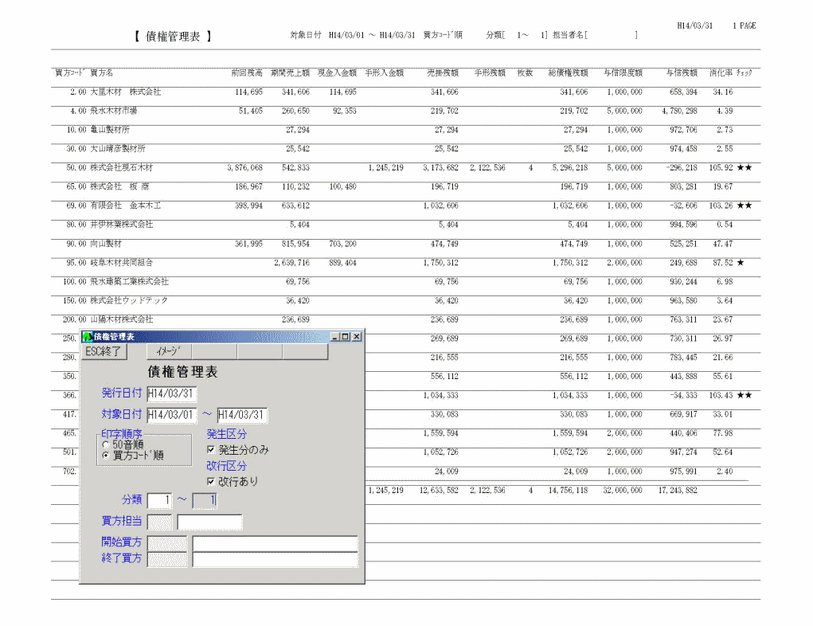Viewport: 813px width, 626px height.
Task: Click the double star check in 103.26 row
Action: pos(745,206)
